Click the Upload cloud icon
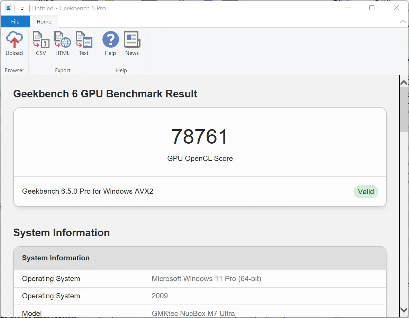 pos(14,40)
